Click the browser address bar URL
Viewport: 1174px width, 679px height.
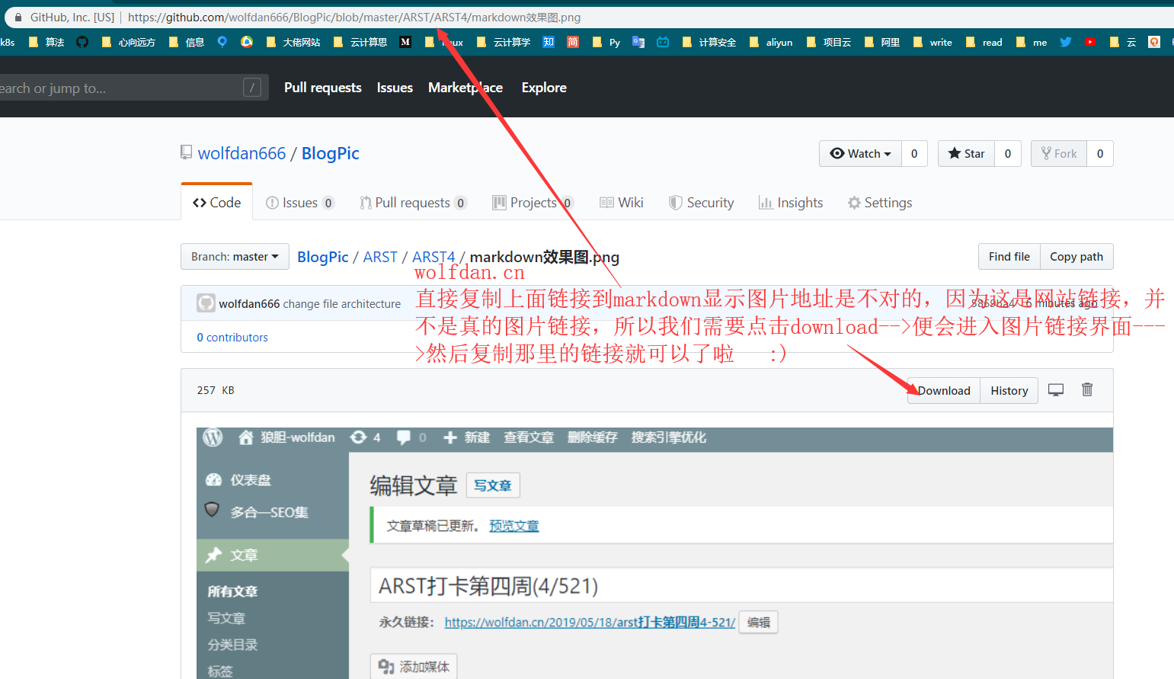tap(354, 17)
